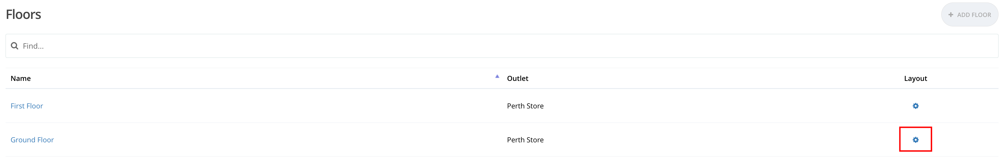Viewport: 1006px width, 159px height.
Task: Open layout settings gear for Ground Floor
Action: 915,140
